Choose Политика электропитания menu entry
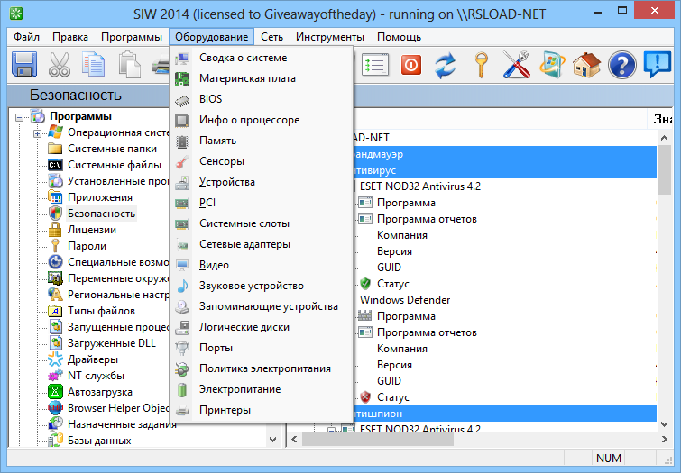Viewport: 681px width, 473px height. tap(261, 368)
